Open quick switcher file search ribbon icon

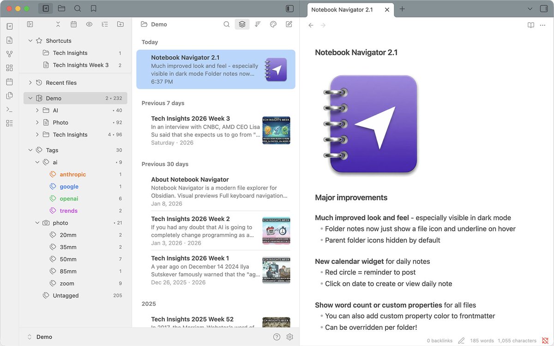click(x=10, y=40)
